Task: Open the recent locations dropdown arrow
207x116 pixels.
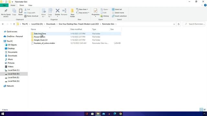Action: [x=11, y=24]
